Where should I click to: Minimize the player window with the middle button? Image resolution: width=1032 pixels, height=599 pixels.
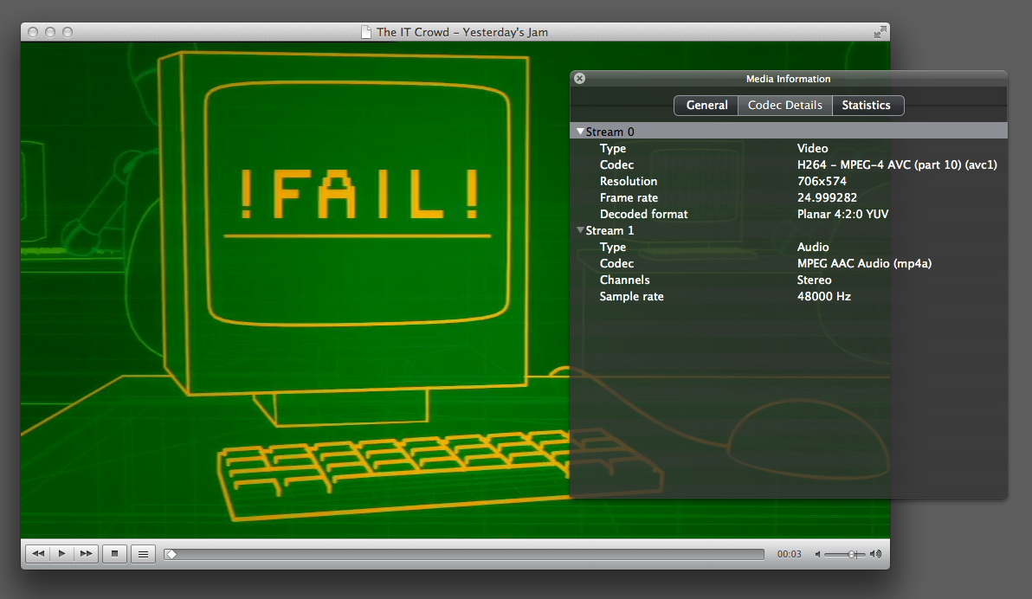[50, 32]
